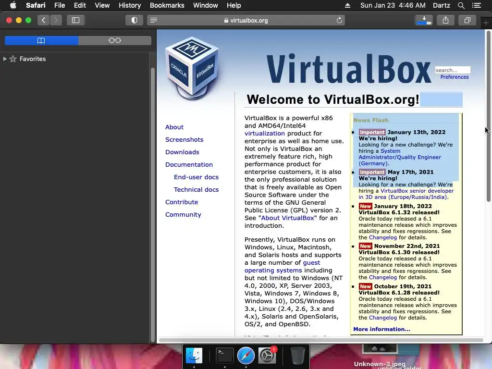Select the Favorites folder row
Image resolution: width=492 pixels, height=369 pixels.
pyautogui.click(x=75, y=59)
